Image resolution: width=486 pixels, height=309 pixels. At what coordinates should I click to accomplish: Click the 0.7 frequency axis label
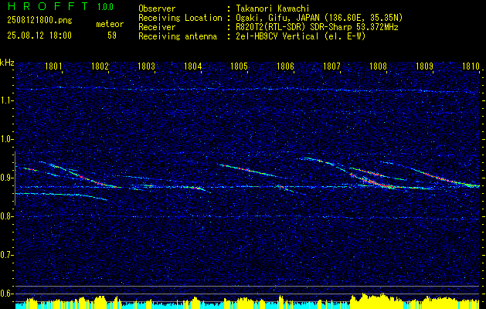(x=6, y=255)
